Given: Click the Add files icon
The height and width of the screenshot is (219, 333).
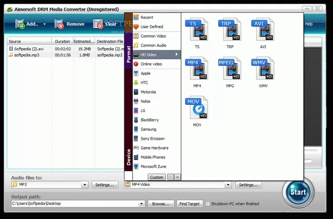Looking at the screenshot, I should click(20, 24).
